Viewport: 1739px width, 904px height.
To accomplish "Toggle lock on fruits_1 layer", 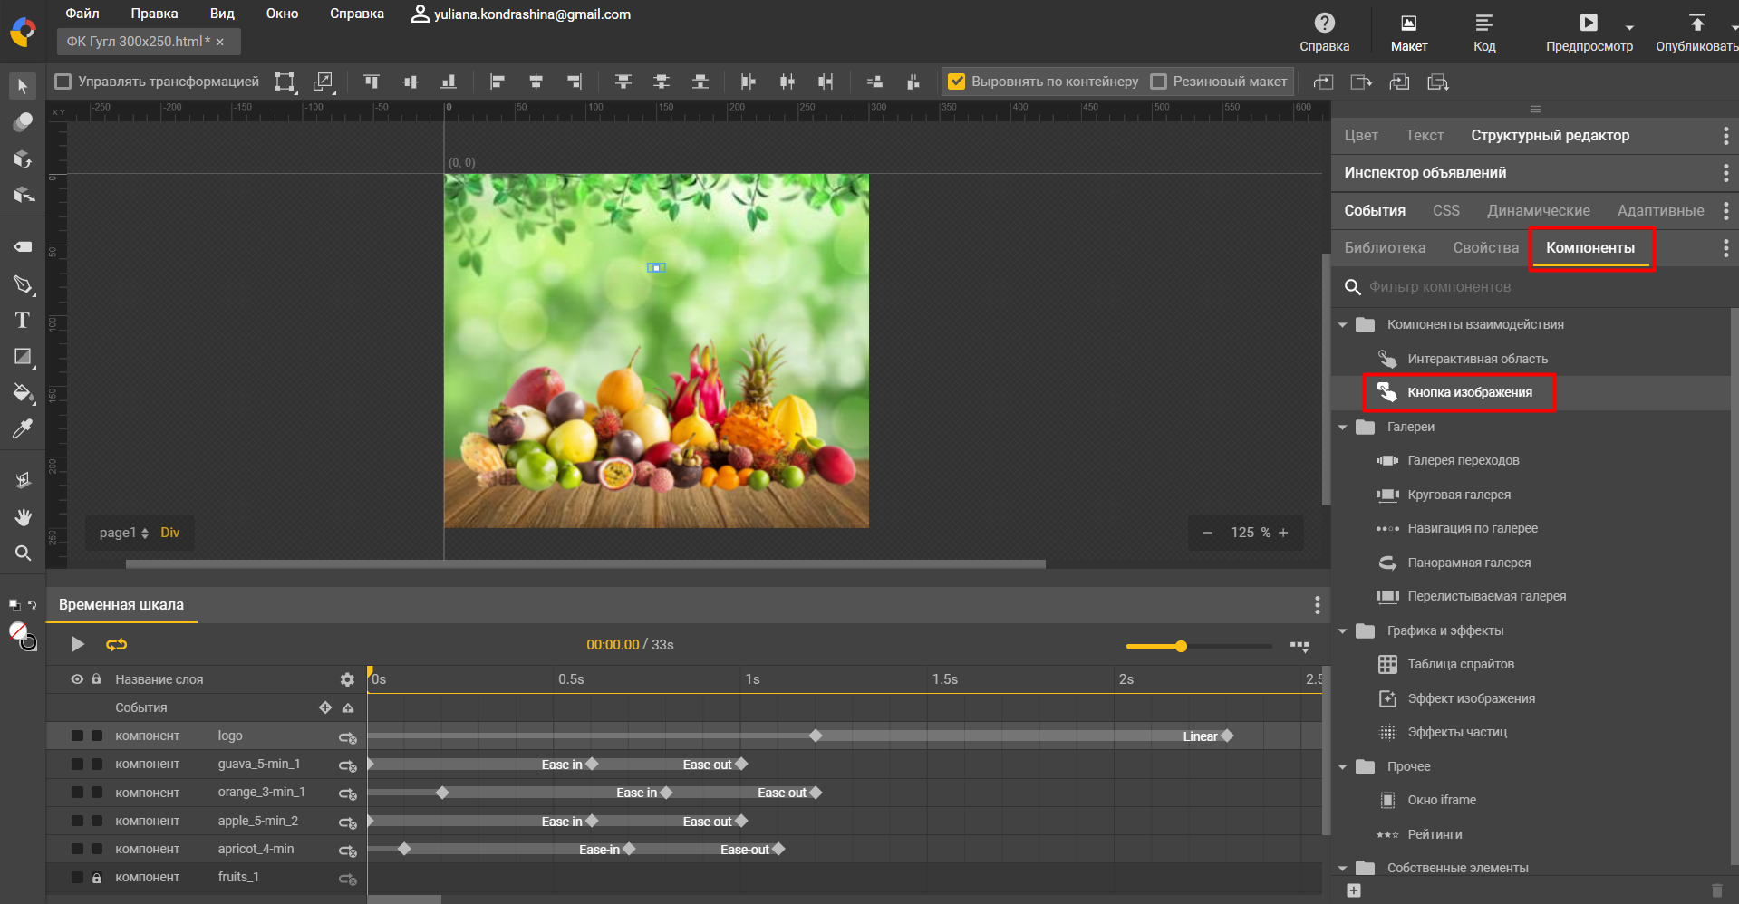I will tap(96, 877).
